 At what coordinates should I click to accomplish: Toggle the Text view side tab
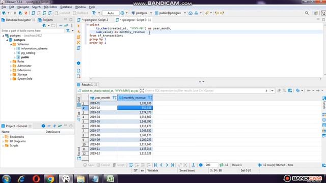(x=79, y=116)
